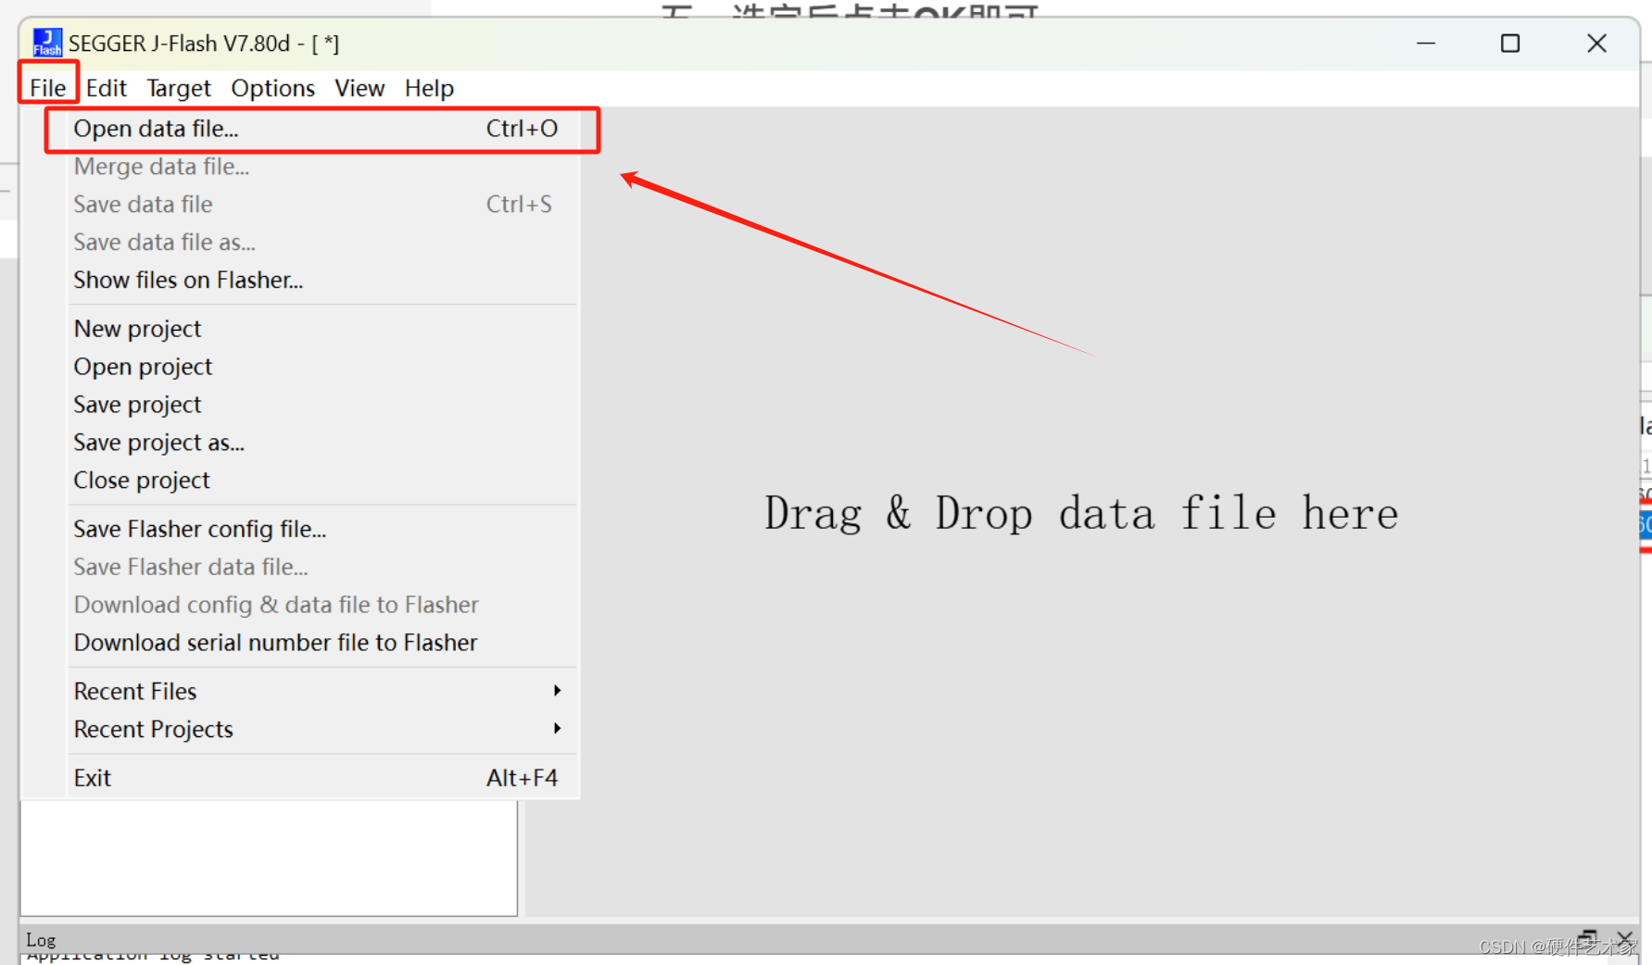This screenshot has height=965, width=1652.
Task: Click the Drag & Drop data file area
Action: point(1081,513)
